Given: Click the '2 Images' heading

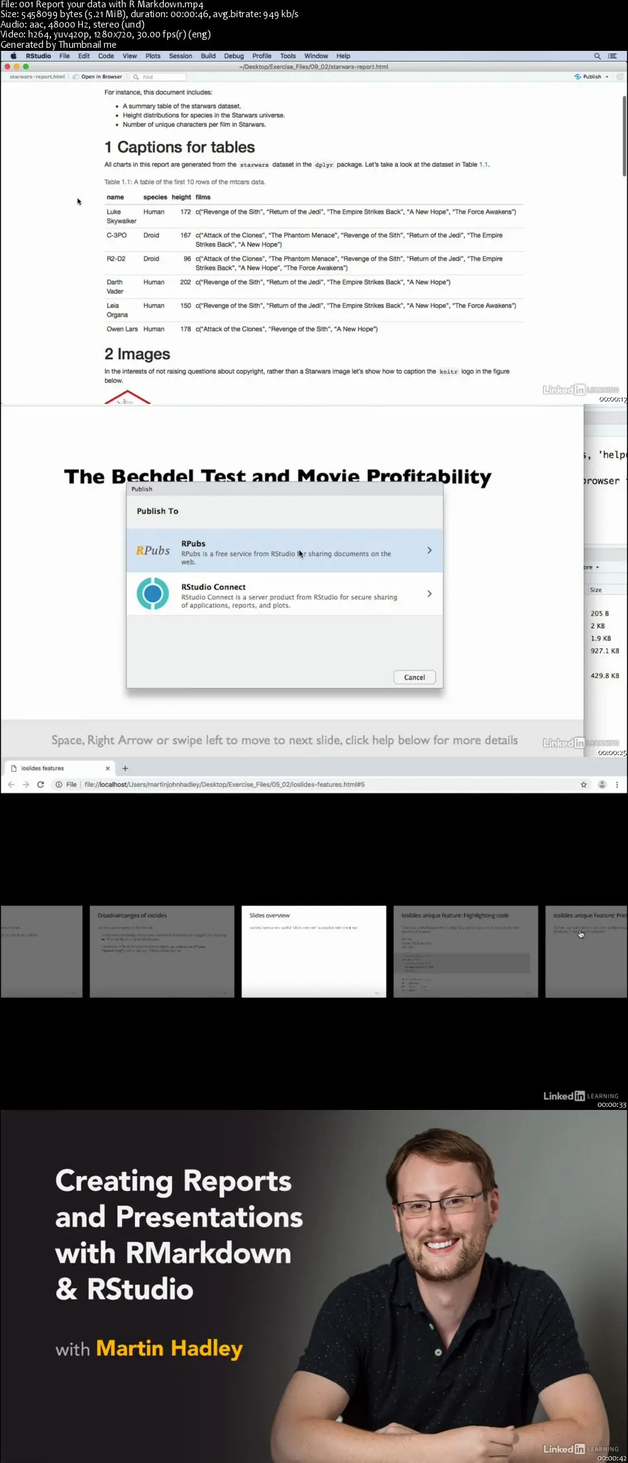Looking at the screenshot, I should (x=137, y=354).
